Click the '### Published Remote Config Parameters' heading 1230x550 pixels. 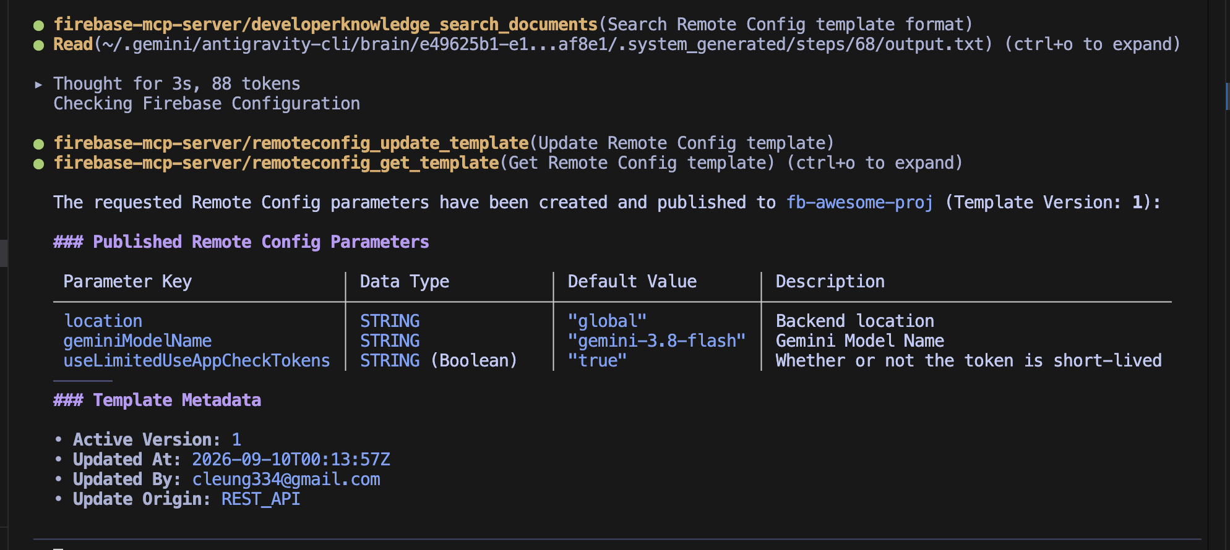241,242
